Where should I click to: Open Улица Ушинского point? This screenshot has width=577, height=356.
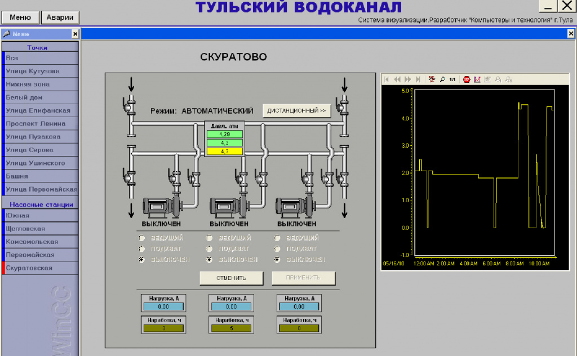[x=41, y=163]
